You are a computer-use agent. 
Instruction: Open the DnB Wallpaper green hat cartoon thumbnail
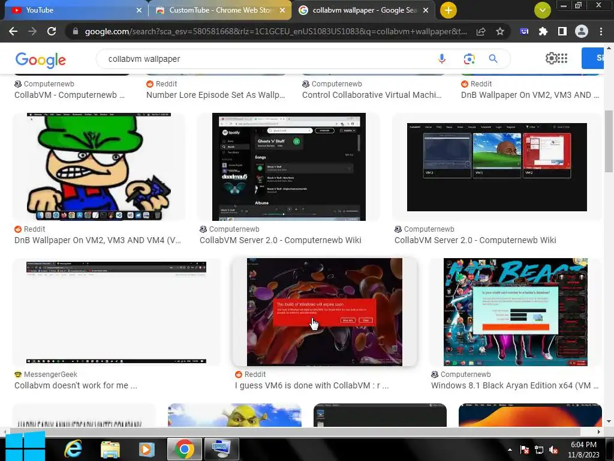coord(99,167)
